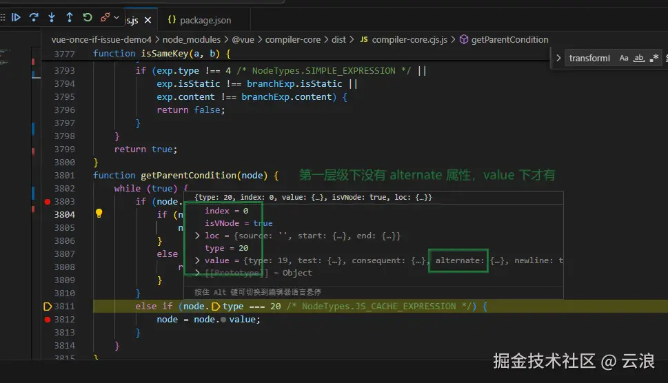Click the inline breakpoint marker before type
The image size is (668, 383).
(x=216, y=307)
